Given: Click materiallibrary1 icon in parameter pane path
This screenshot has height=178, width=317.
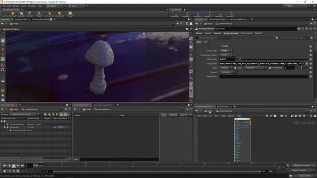Looking at the screenshot, I should [x=217, y=24].
